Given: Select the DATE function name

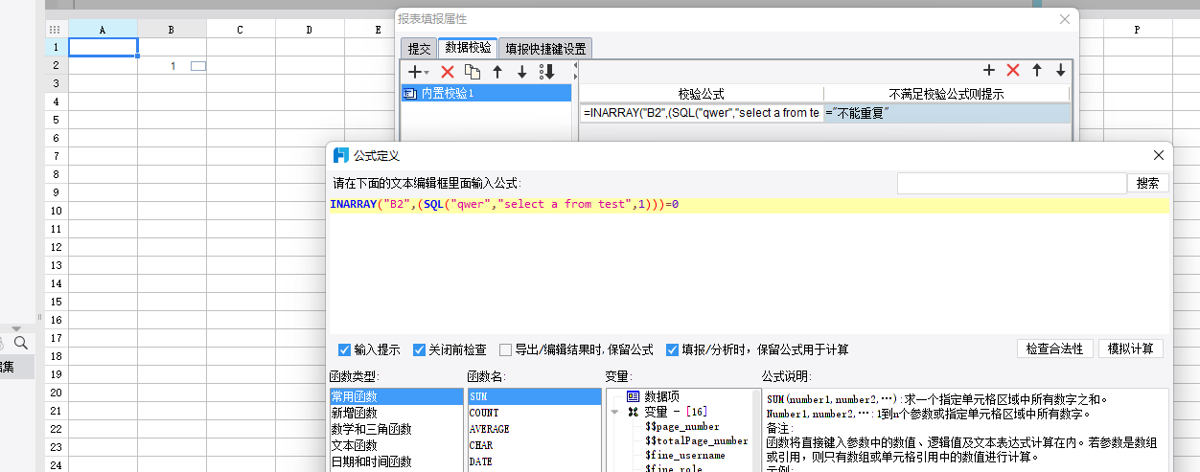Looking at the screenshot, I should 533,461.
